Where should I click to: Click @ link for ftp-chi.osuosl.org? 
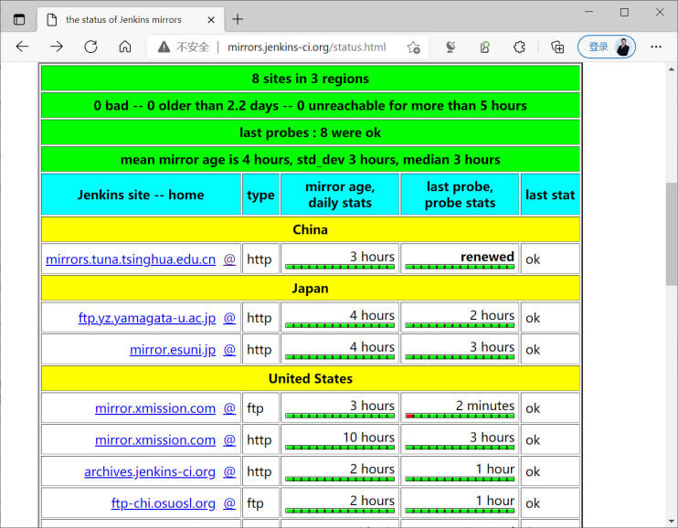(229, 503)
